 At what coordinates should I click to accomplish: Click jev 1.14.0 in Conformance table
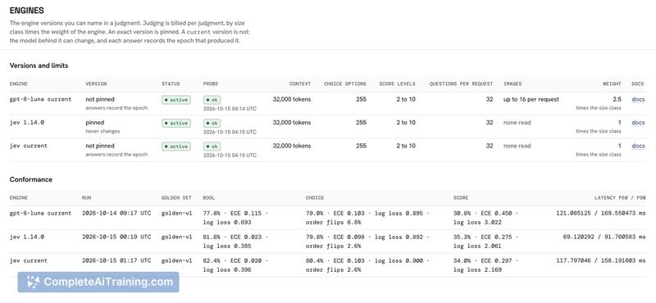coord(27,237)
